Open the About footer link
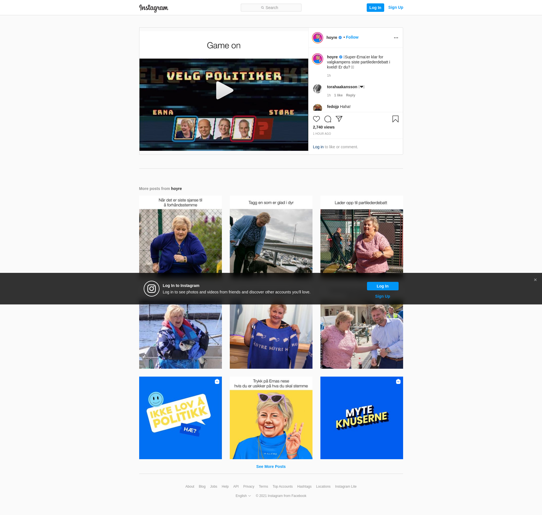Screen dimensions: 542x515 tap(190, 487)
